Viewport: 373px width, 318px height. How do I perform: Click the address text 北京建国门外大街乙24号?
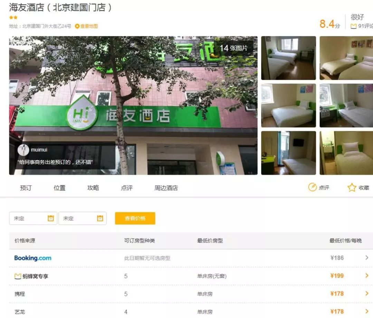coord(47,26)
